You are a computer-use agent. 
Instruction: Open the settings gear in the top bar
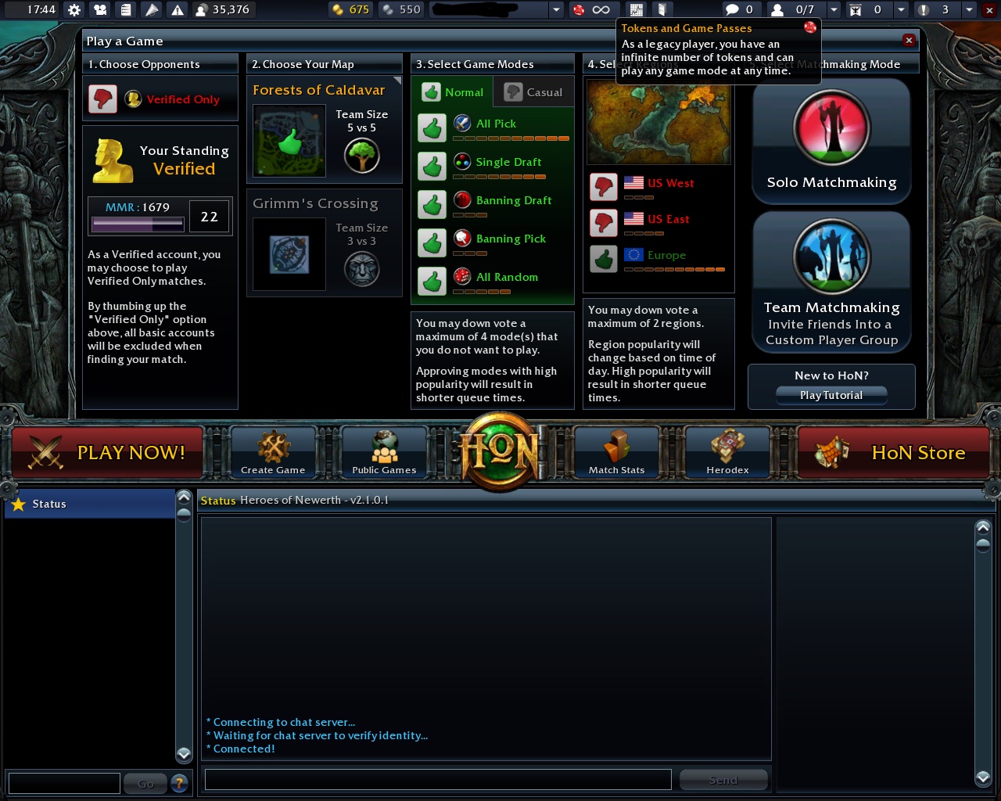pyautogui.click(x=74, y=10)
